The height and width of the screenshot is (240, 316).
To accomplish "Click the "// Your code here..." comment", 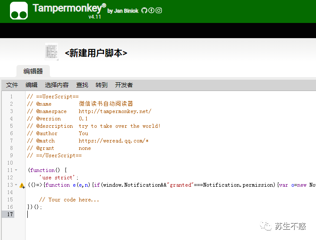I will pyautogui.click(x=69, y=200).
